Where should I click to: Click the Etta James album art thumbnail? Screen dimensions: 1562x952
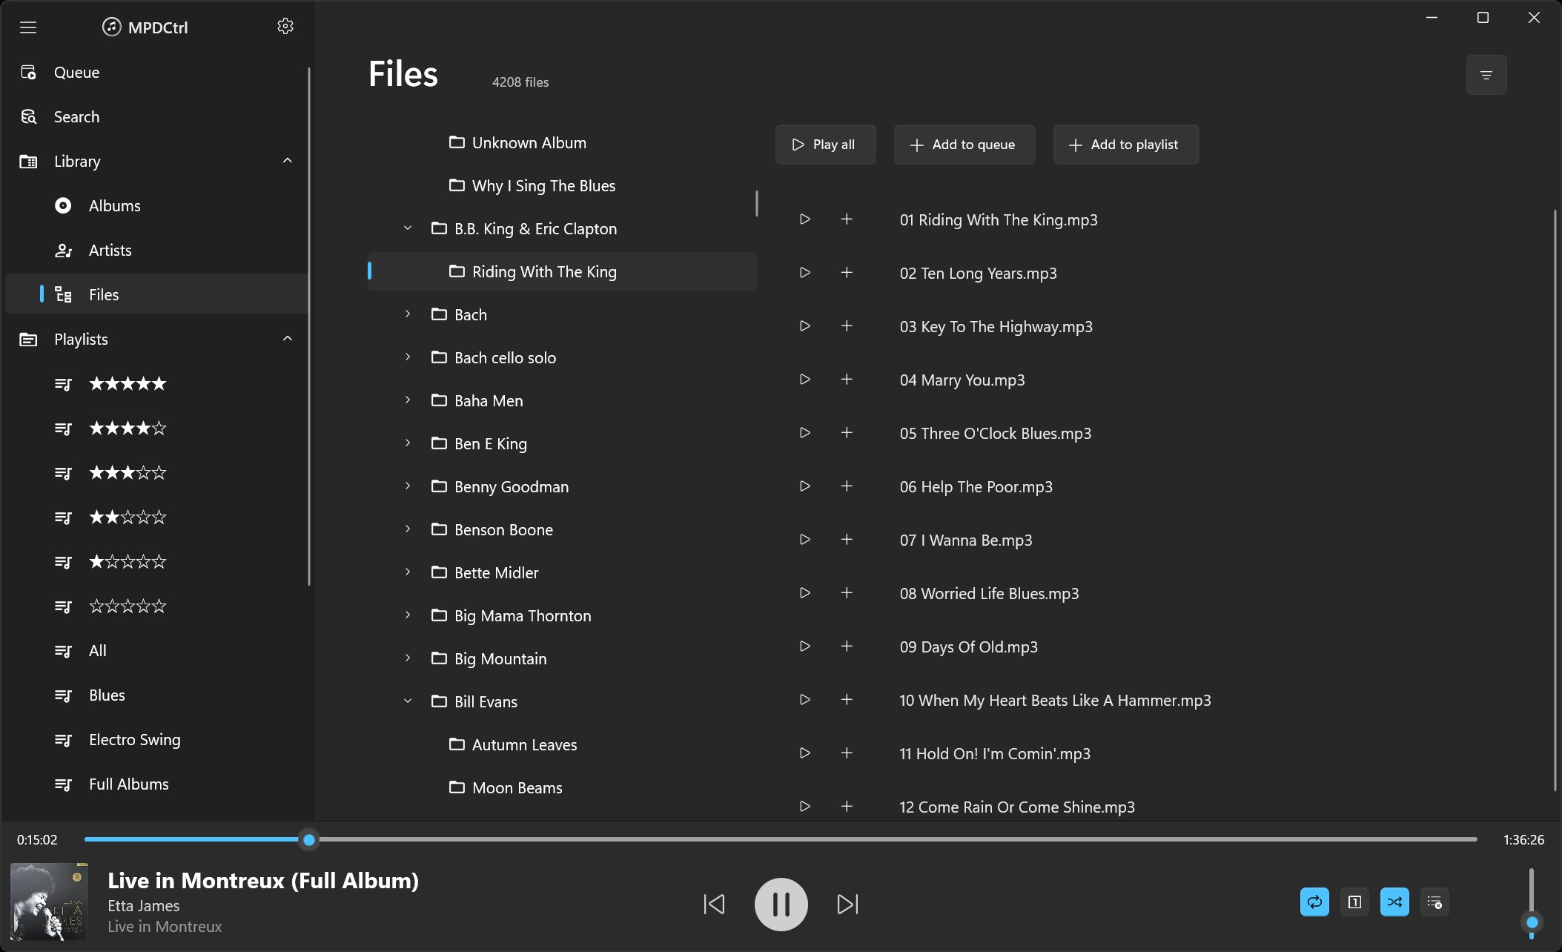click(49, 902)
